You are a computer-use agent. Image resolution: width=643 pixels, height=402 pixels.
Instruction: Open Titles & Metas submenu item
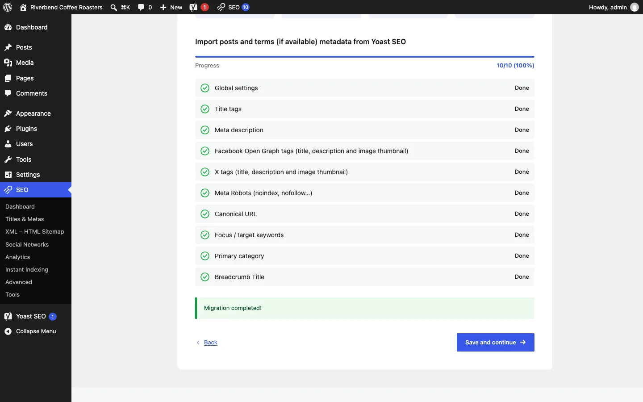[25, 219]
